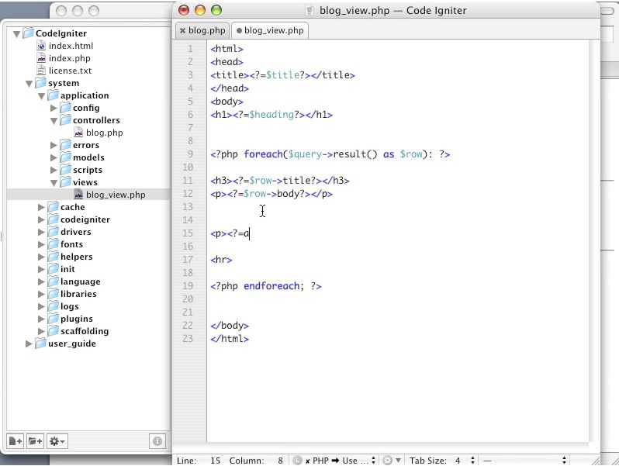Click the endforeach keyword on line 19
This screenshot has width=619, height=466.
[271, 285]
